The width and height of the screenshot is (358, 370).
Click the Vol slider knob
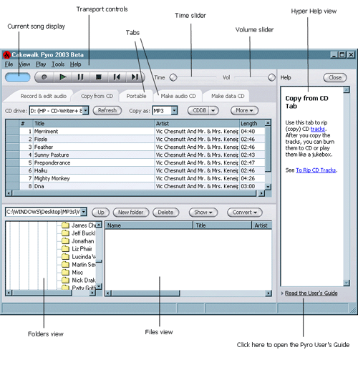271,77
